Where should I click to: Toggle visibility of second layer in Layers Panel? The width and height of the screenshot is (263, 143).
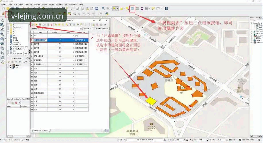[11, 68]
